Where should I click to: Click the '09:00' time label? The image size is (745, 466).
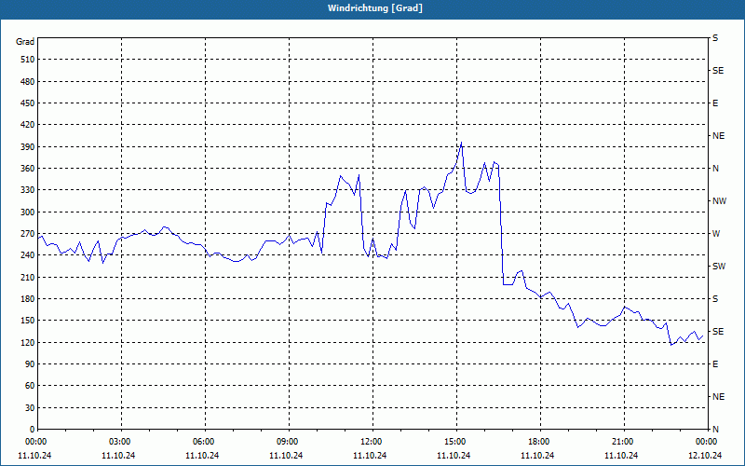(289, 442)
